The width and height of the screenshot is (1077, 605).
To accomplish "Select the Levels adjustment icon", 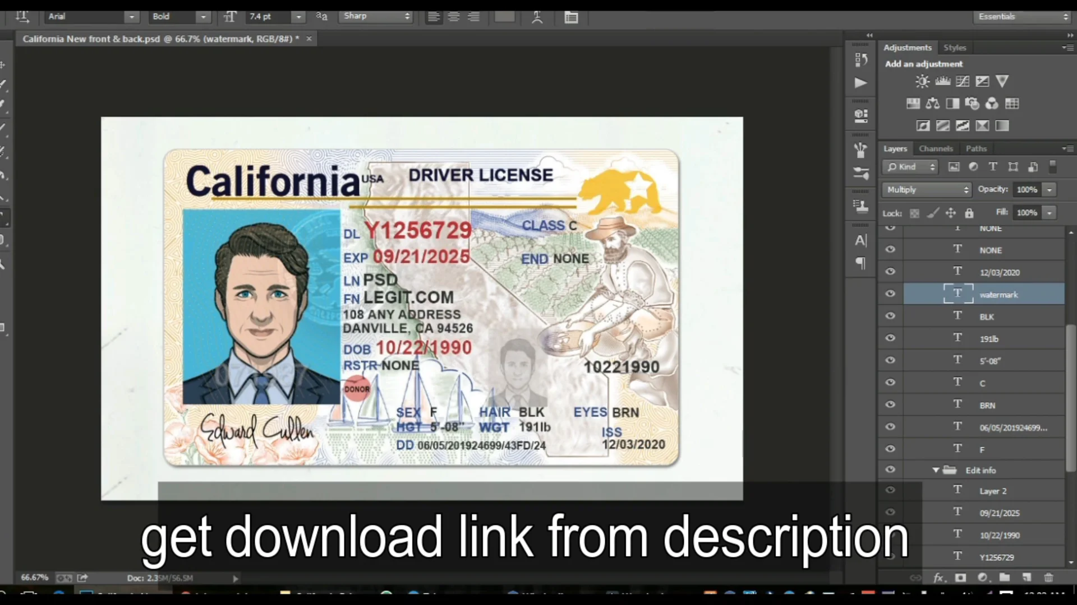I will (942, 81).
